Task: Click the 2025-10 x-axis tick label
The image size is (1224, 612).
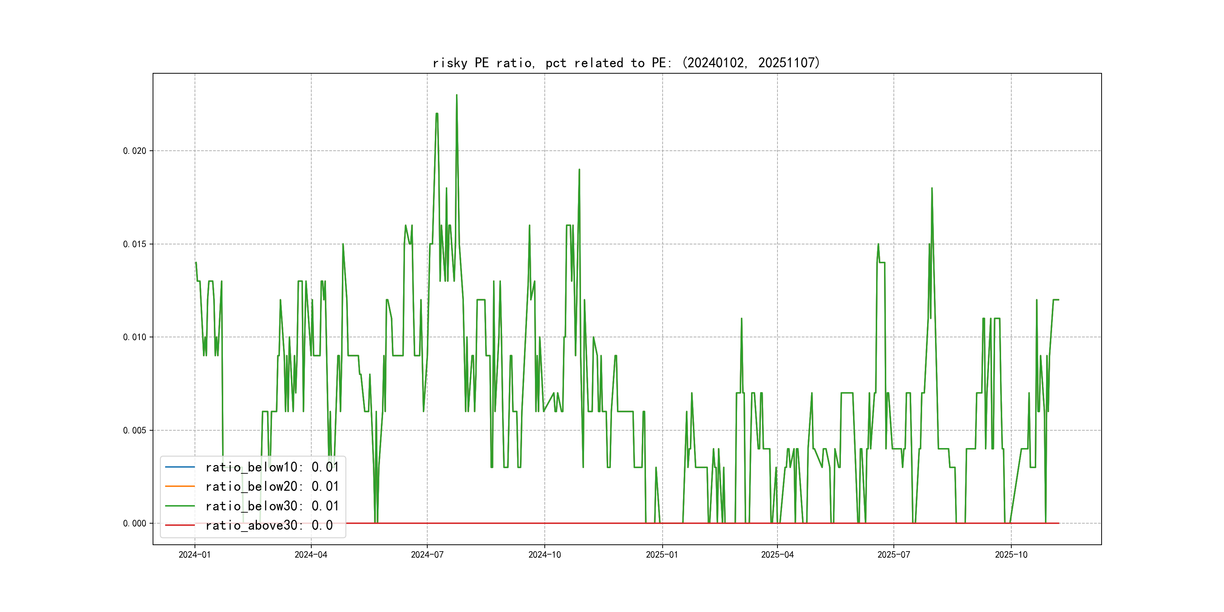Action: [x=1011, y=555]
